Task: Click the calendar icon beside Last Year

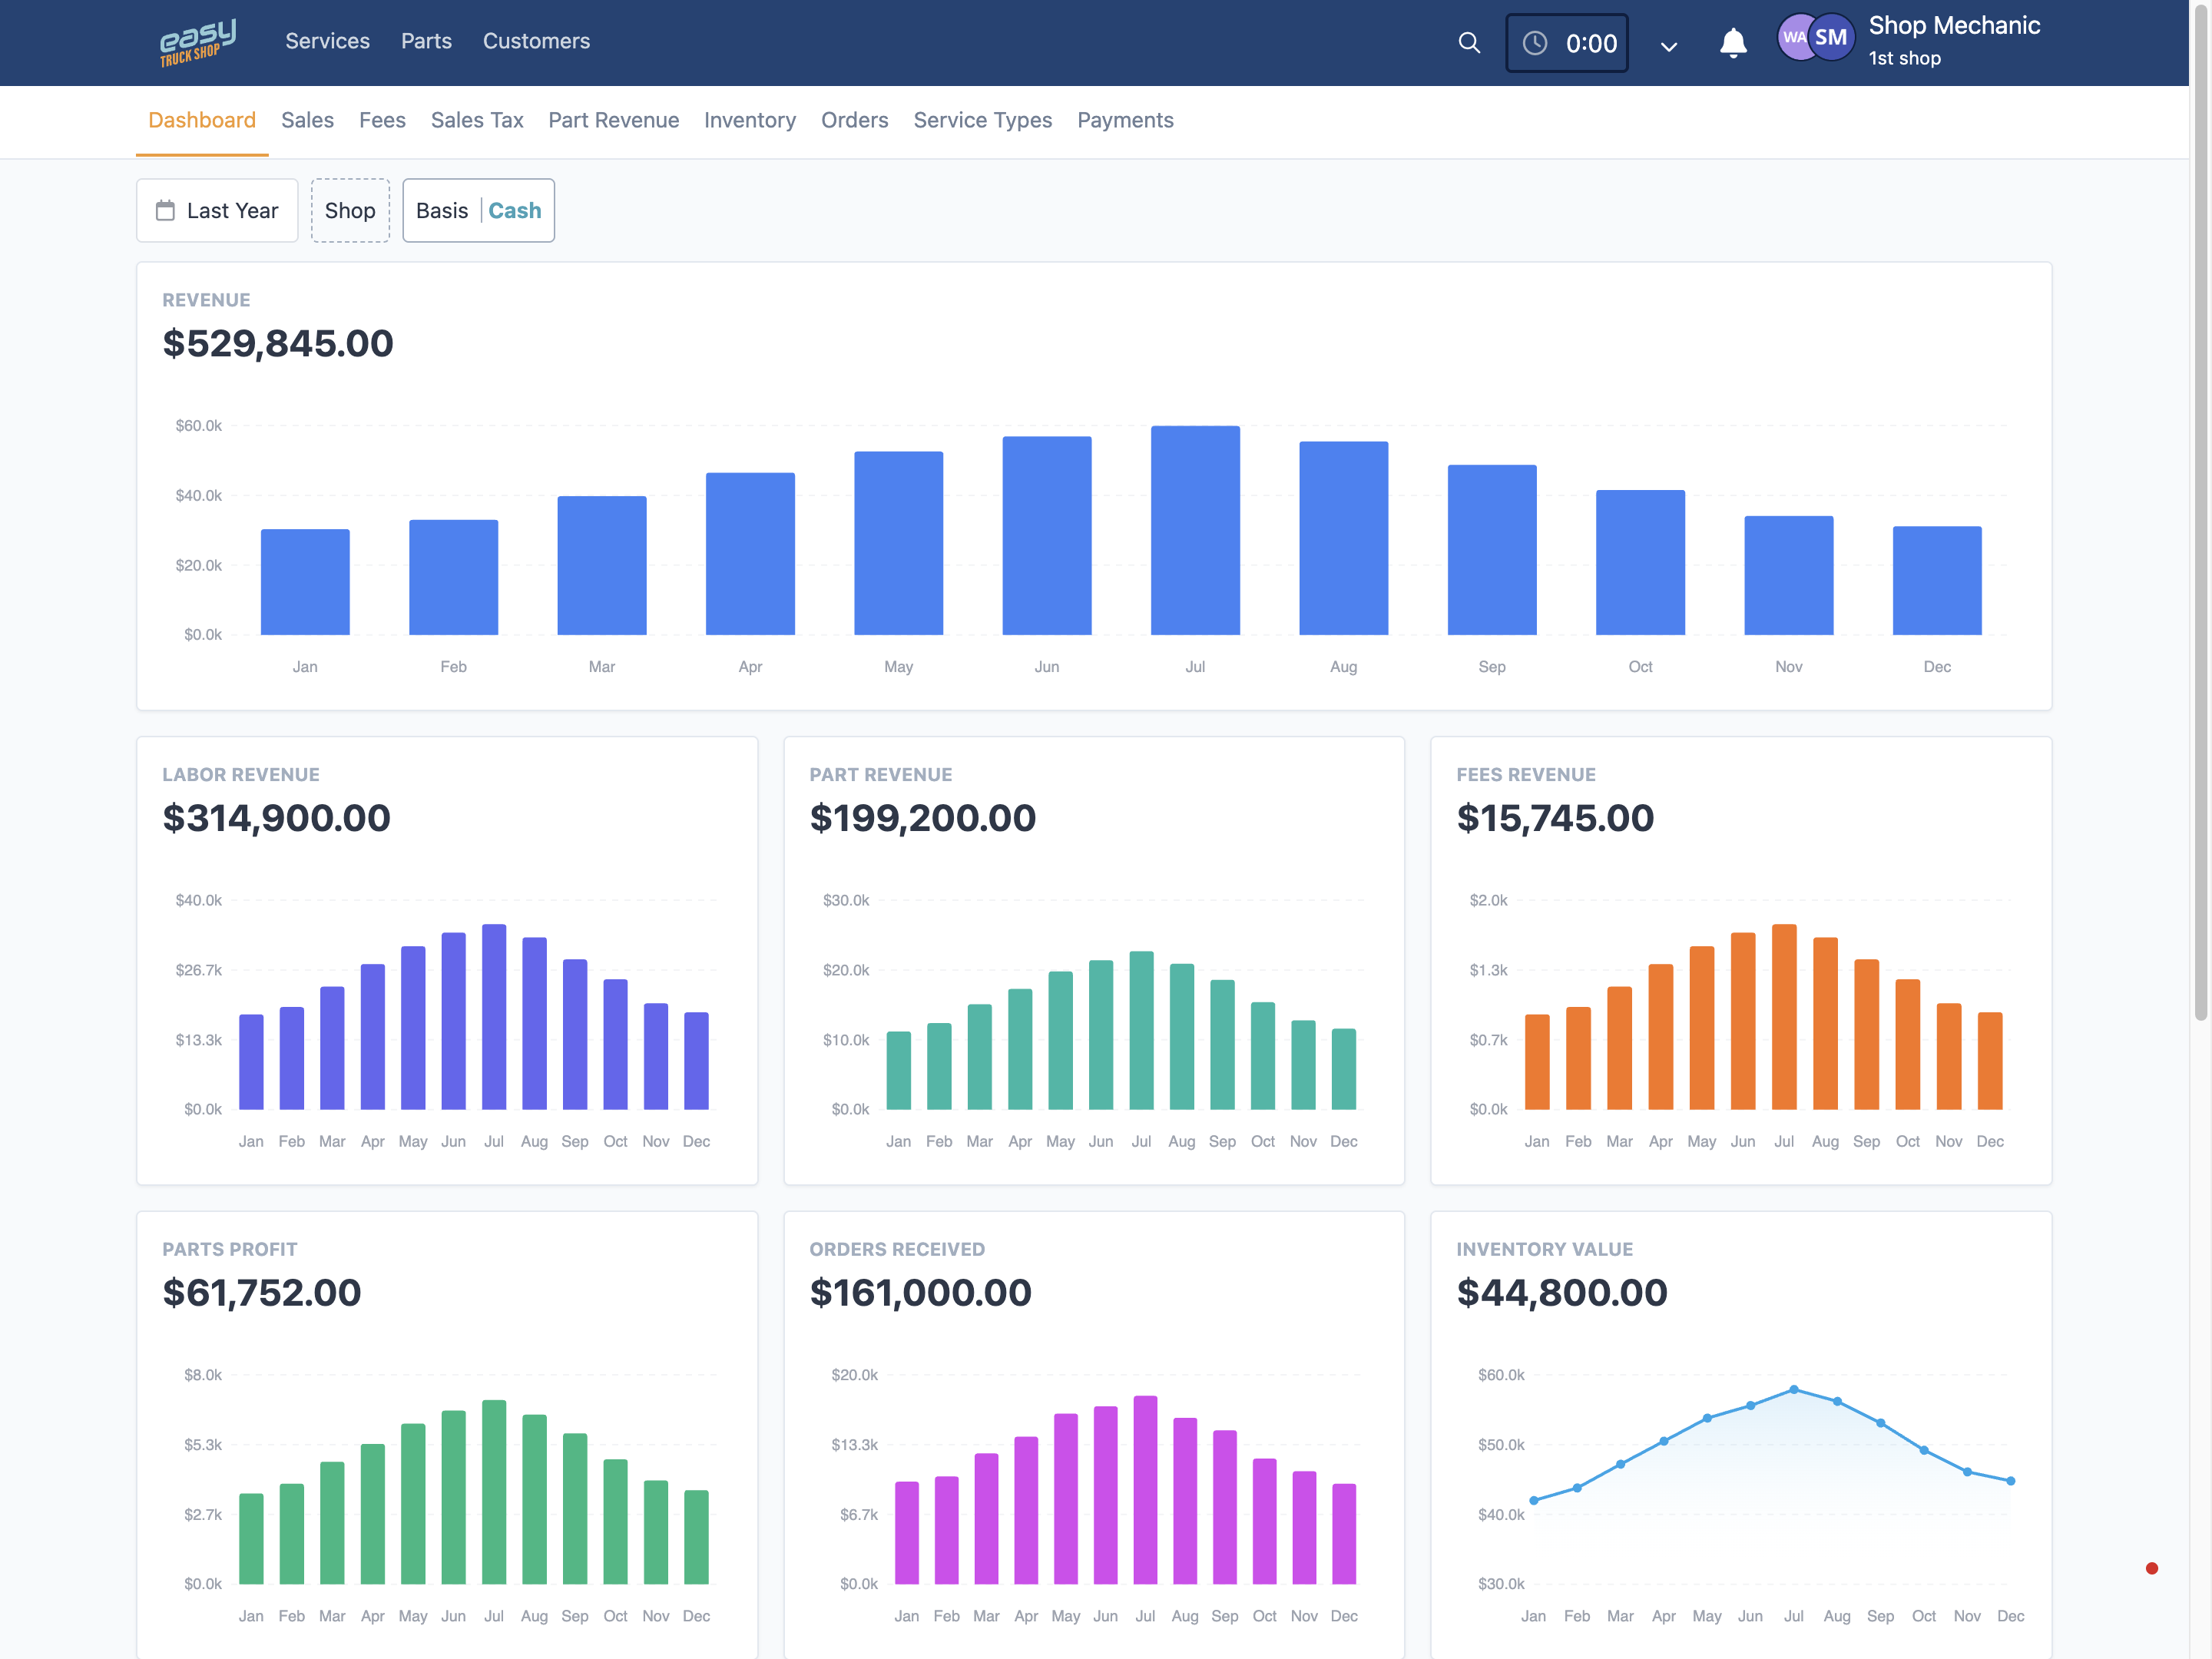Action: [165, 210]
